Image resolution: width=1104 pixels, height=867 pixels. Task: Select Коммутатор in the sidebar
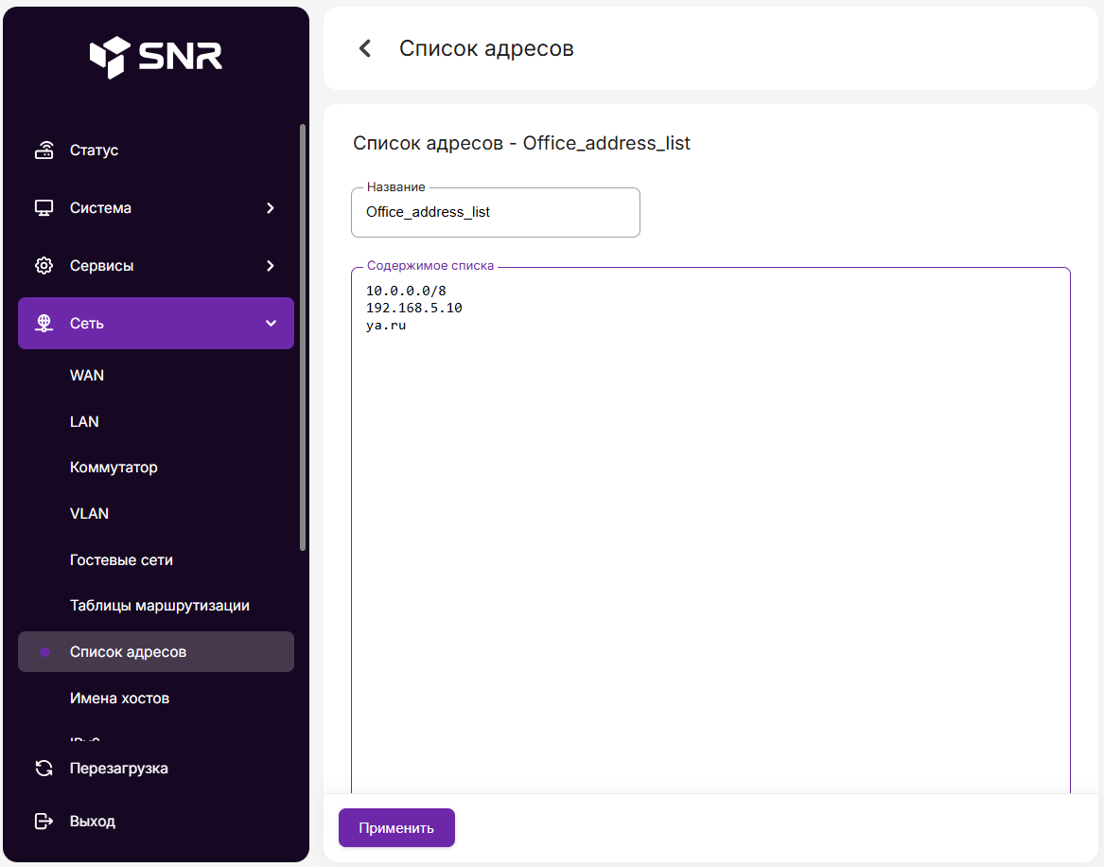tap(114, 468)
